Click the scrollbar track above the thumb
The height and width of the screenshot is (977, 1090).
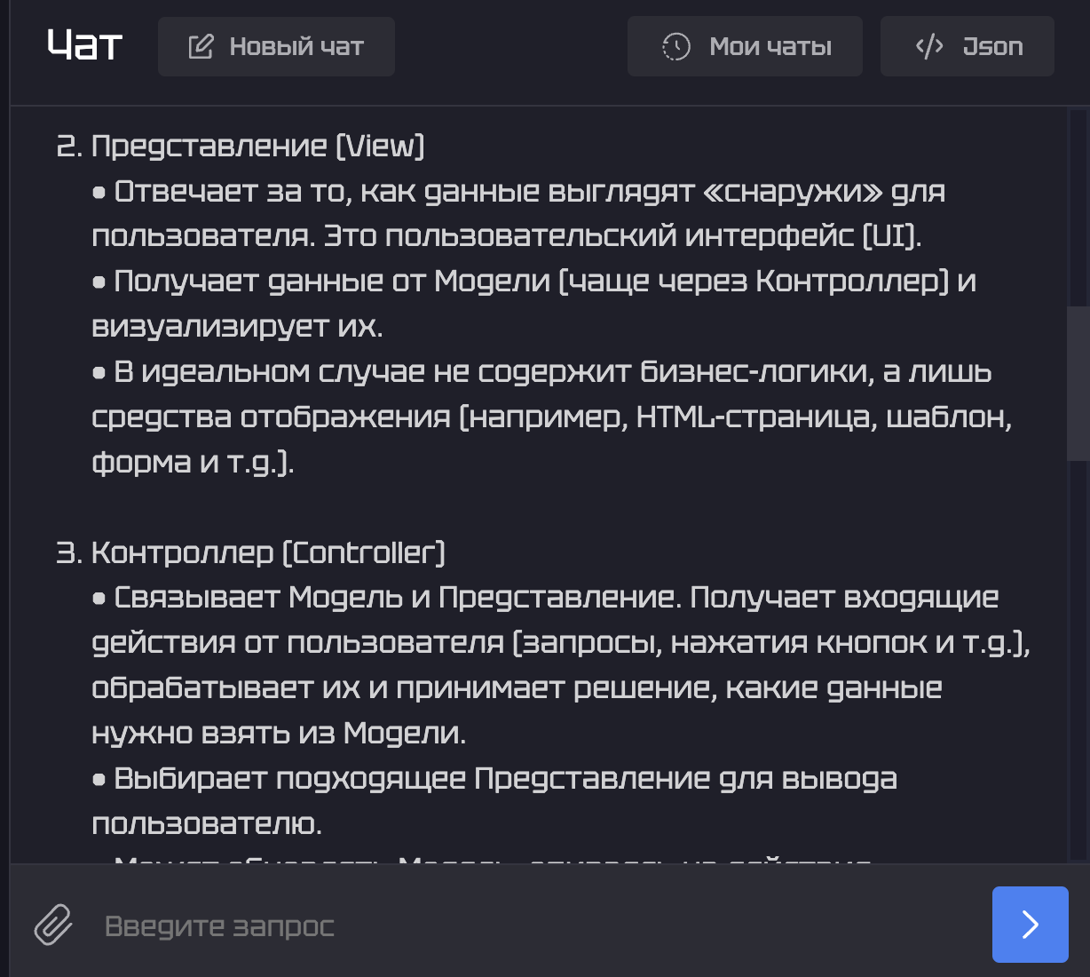pos(1078,204)
